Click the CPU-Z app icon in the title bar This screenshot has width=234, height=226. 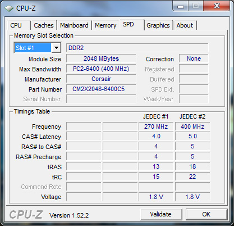9,8
